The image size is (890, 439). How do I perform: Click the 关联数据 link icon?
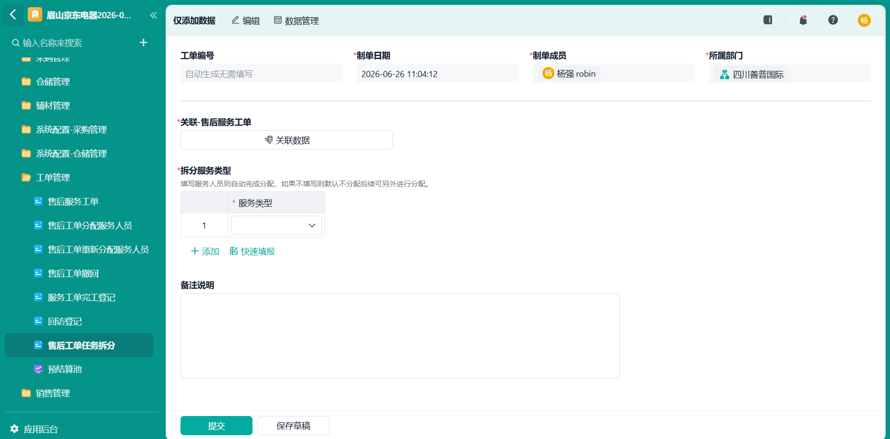tap(269, 140)
